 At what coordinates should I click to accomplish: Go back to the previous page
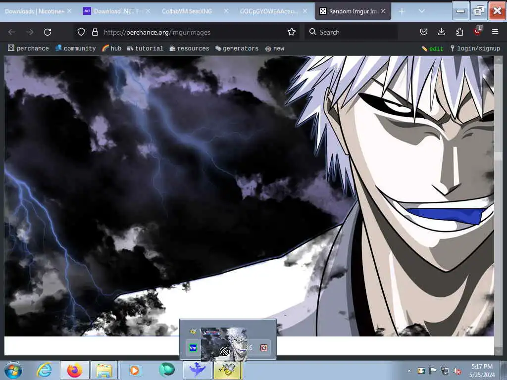tap(12, 32)
